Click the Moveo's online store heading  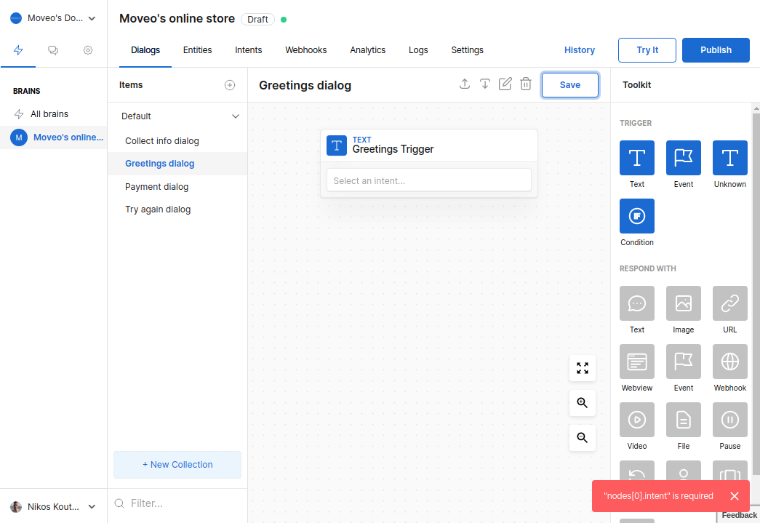177,18
